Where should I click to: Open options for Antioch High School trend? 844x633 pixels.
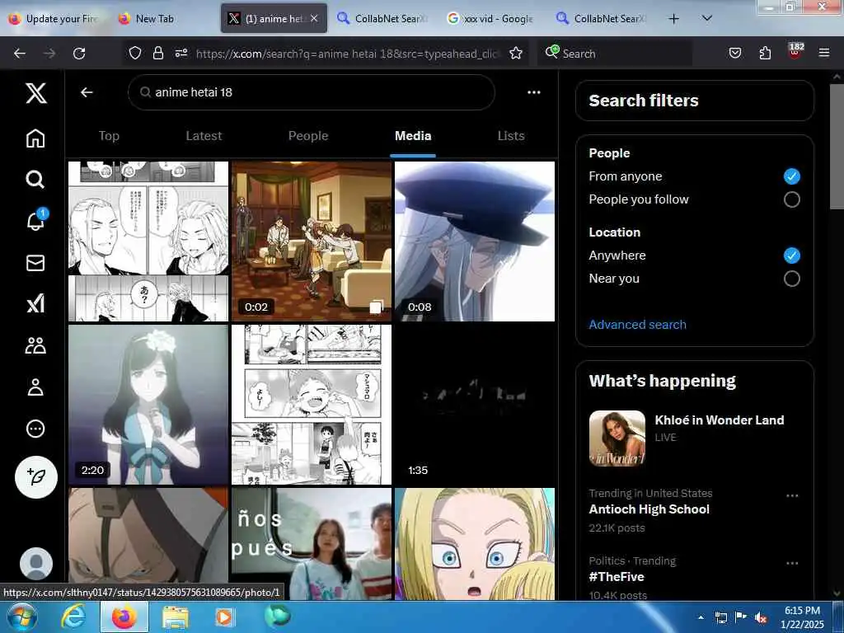tap(792, 495)
